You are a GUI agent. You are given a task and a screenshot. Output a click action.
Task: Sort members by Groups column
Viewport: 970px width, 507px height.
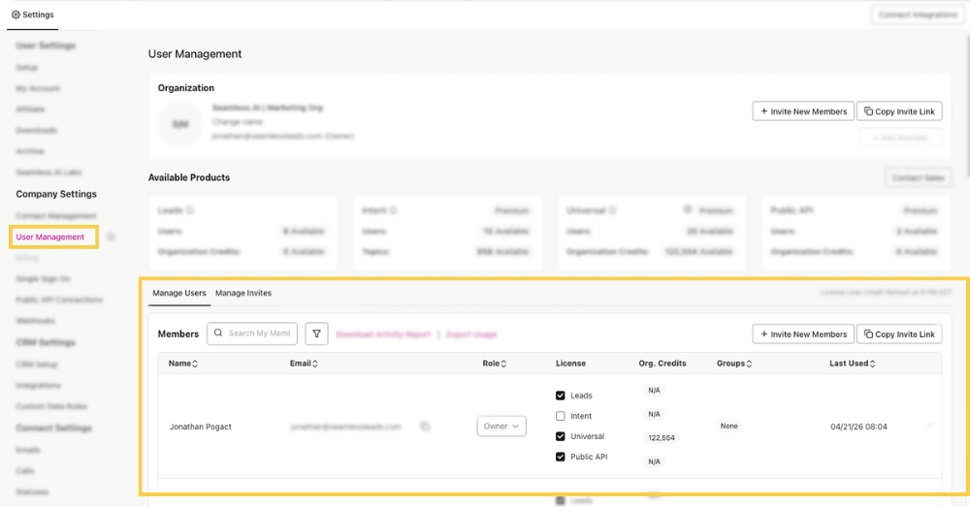tap(734, 364)
